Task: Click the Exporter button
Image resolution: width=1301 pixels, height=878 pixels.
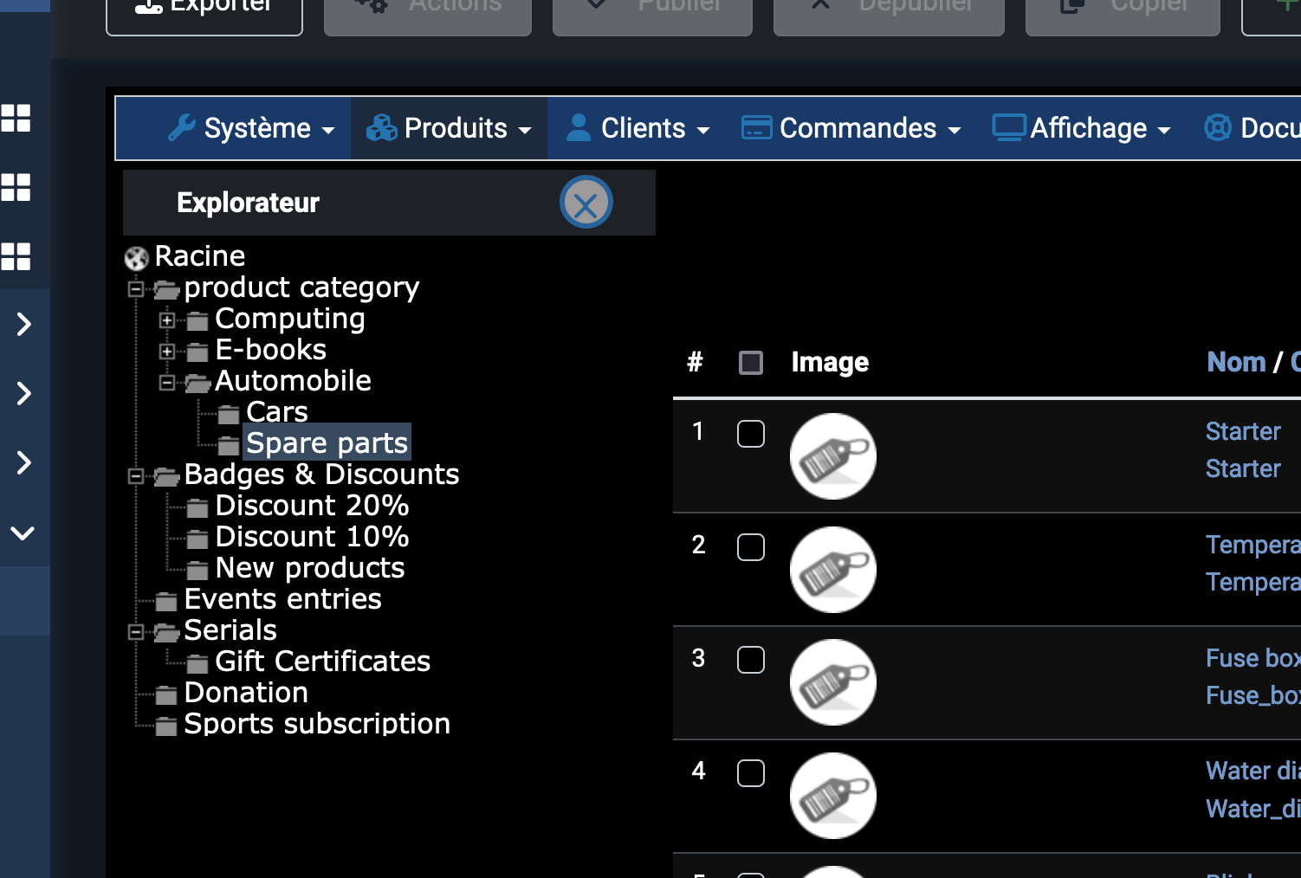Action: 204,9
